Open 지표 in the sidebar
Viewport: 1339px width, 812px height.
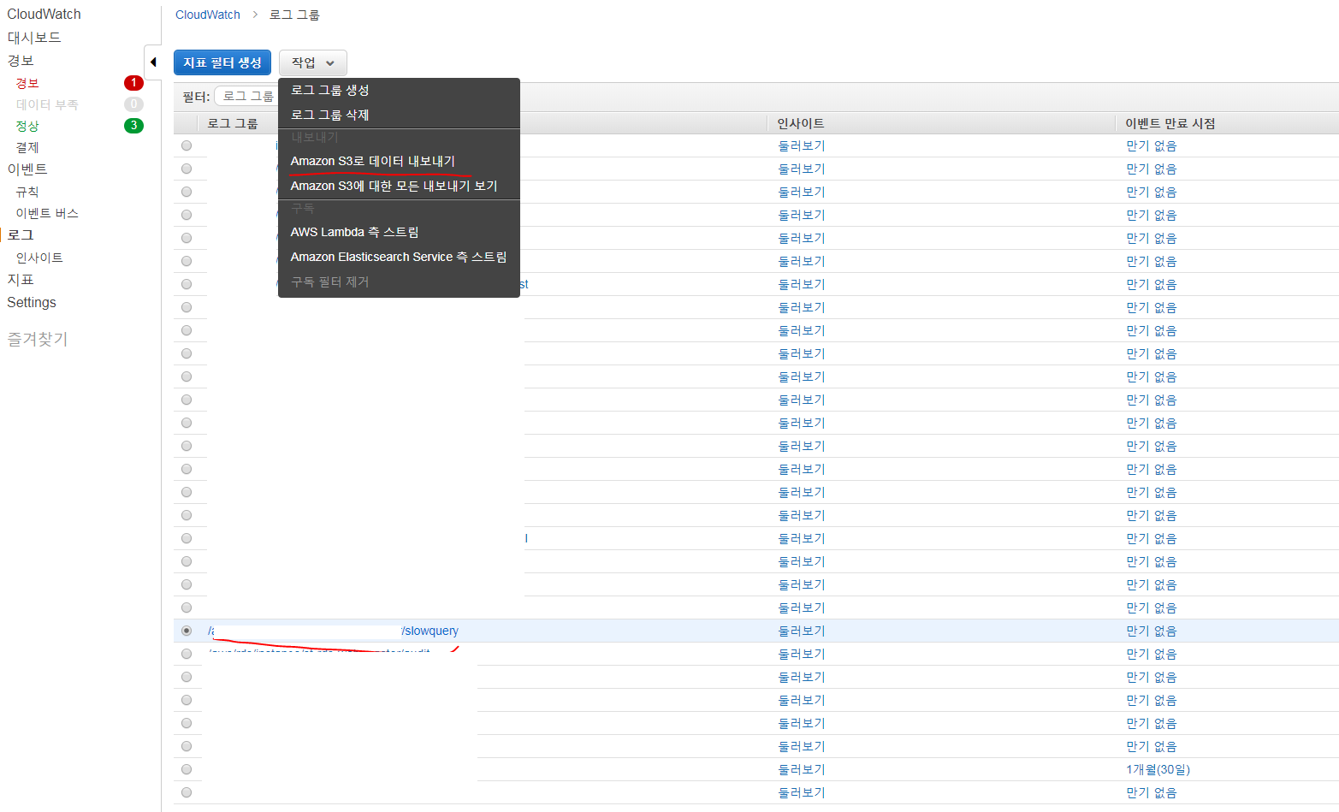coord(21,280)
